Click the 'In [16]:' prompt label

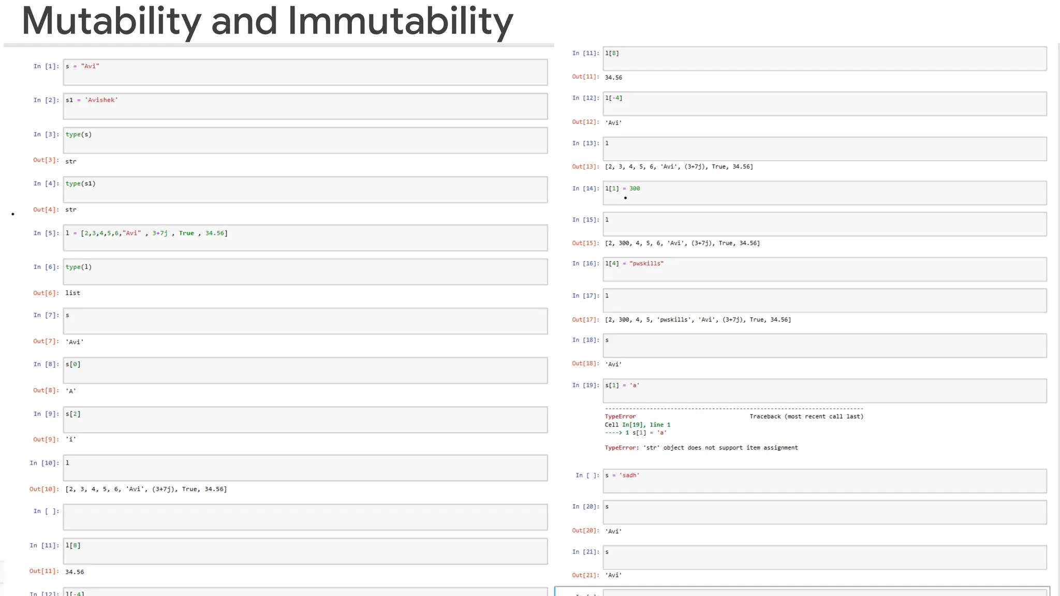(586, 263)
